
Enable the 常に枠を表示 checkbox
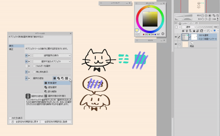tap(34, 72)
